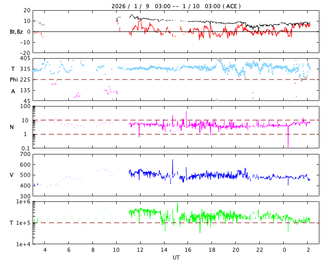Click the 1e+6 tick on the temperature axis
This screenshot has height=261, width=326.
pyautogui.click(x=23, y=202)
